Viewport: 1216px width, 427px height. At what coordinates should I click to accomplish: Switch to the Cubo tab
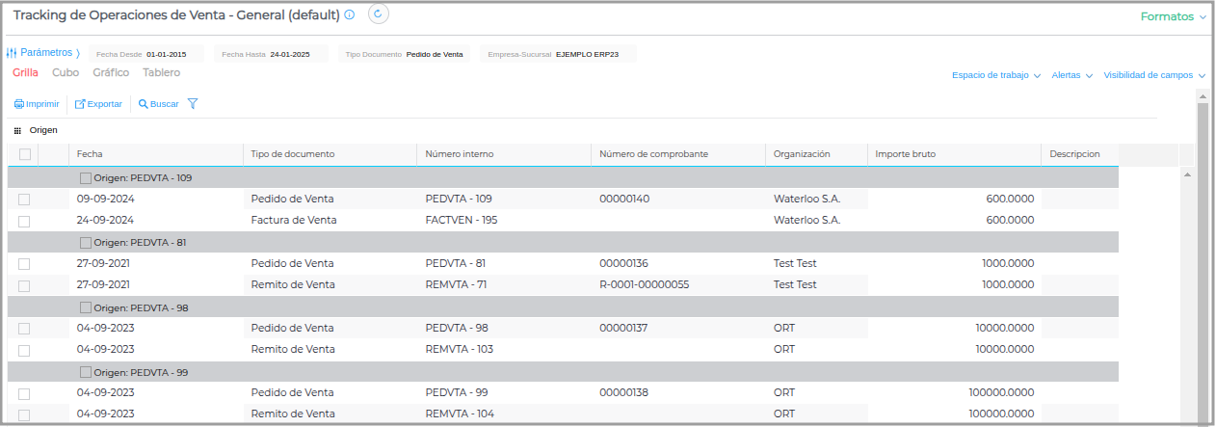[x=66, y=73]
